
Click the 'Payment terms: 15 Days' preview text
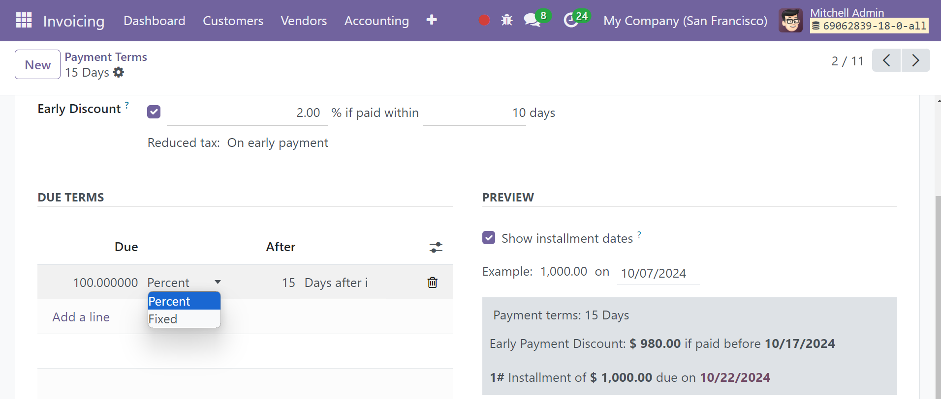[x=561, y=315]
